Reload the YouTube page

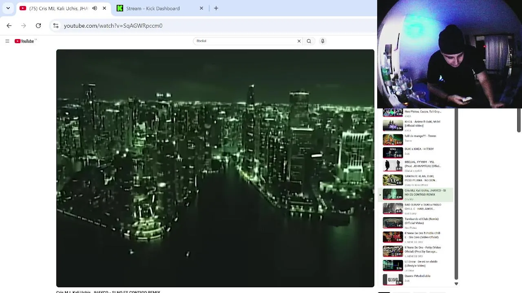tap(38, 26)
